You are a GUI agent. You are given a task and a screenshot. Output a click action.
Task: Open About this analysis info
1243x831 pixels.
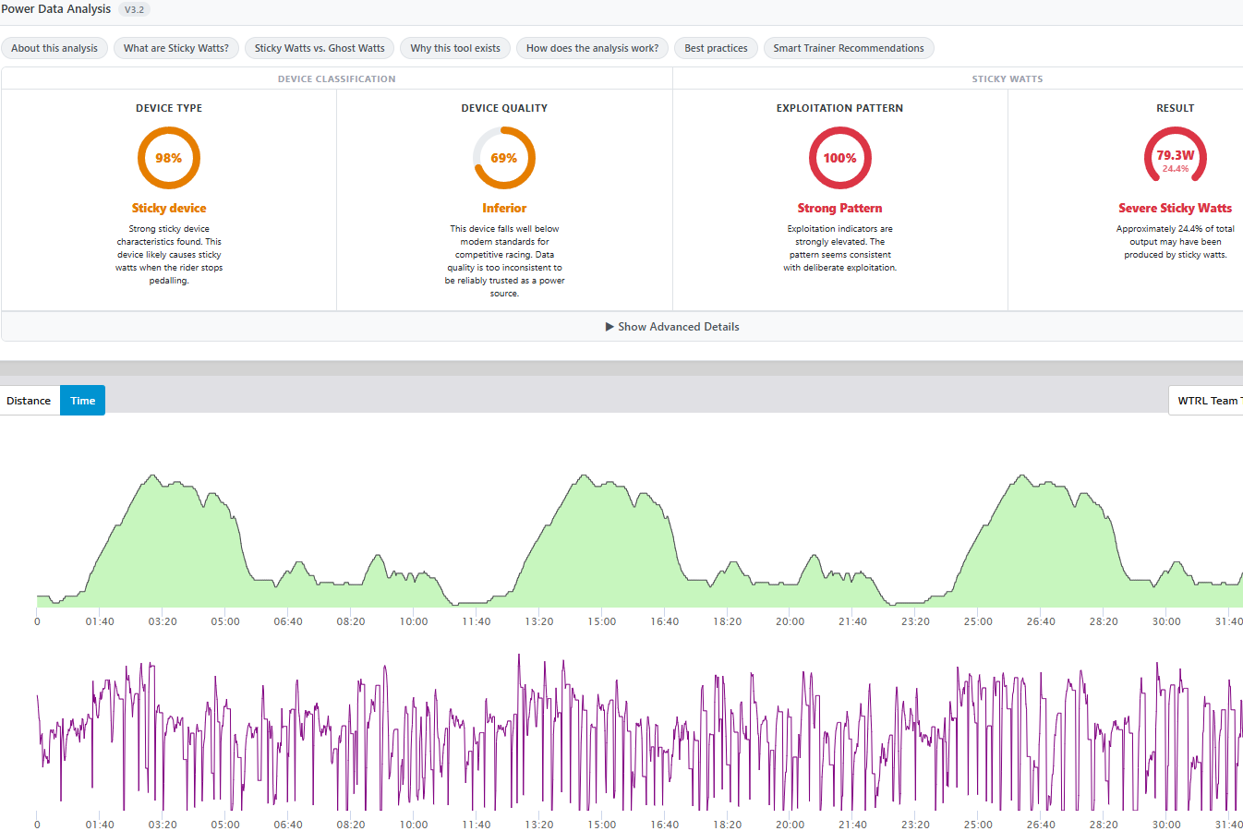(54, 48)
